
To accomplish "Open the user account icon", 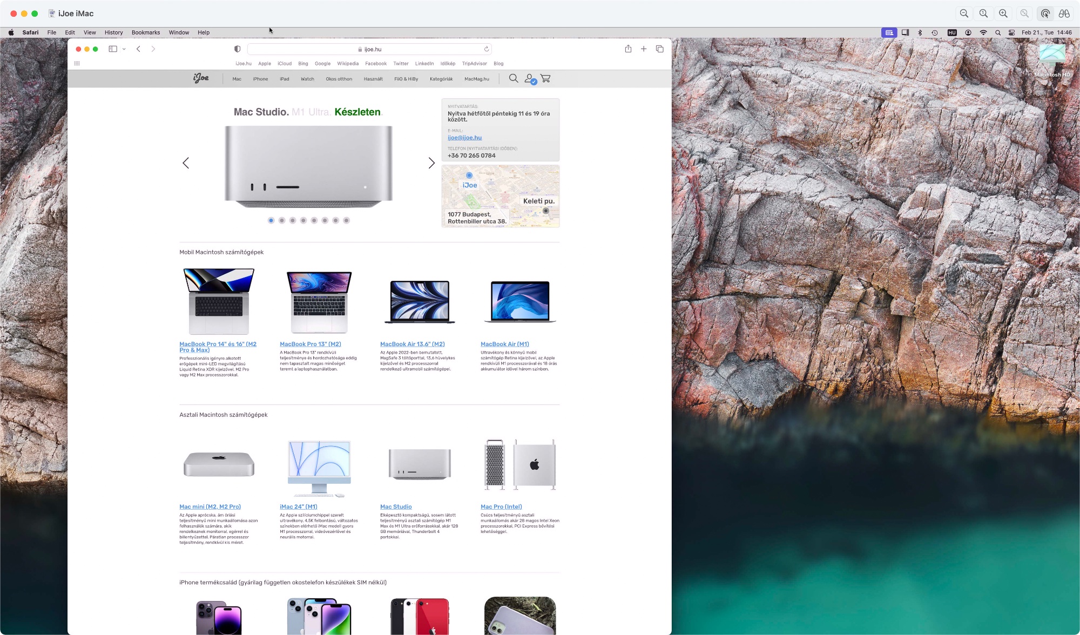I will click(x=530, y=79).
